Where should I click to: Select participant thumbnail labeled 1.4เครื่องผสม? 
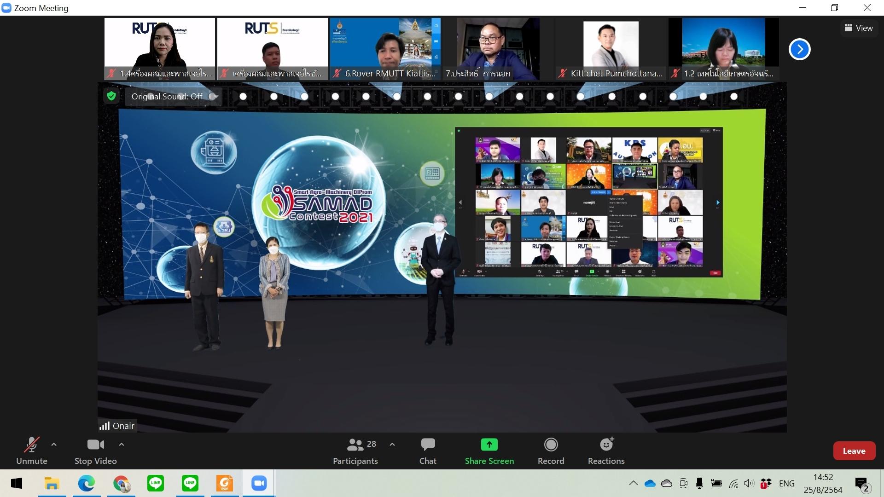(160, 49)
